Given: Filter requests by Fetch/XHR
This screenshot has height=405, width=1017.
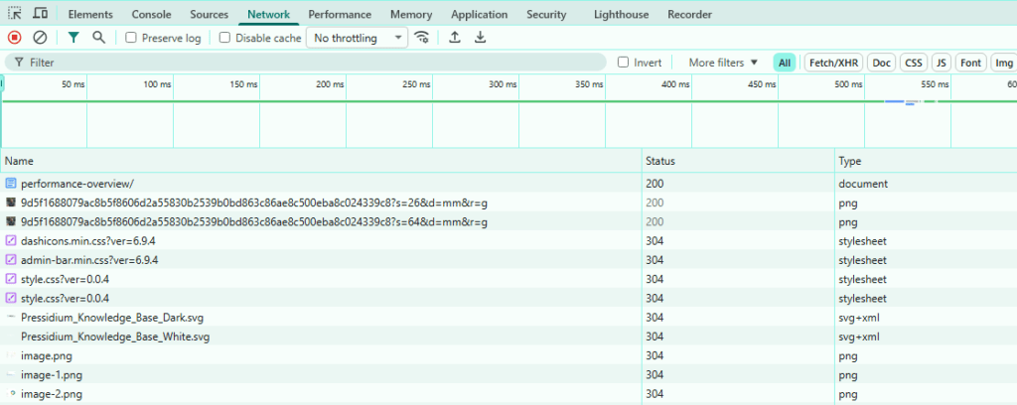Looking at the screenshot, I should tap(833, 63).
